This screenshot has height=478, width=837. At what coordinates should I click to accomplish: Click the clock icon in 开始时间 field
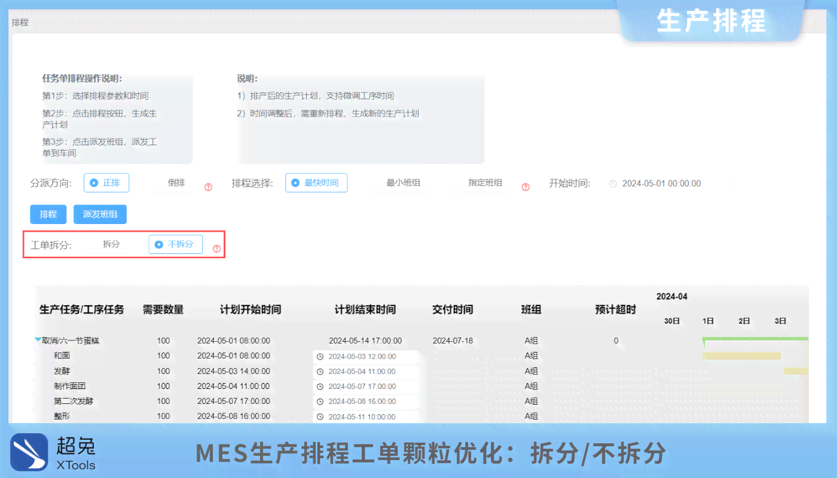[x=613, y=183]
